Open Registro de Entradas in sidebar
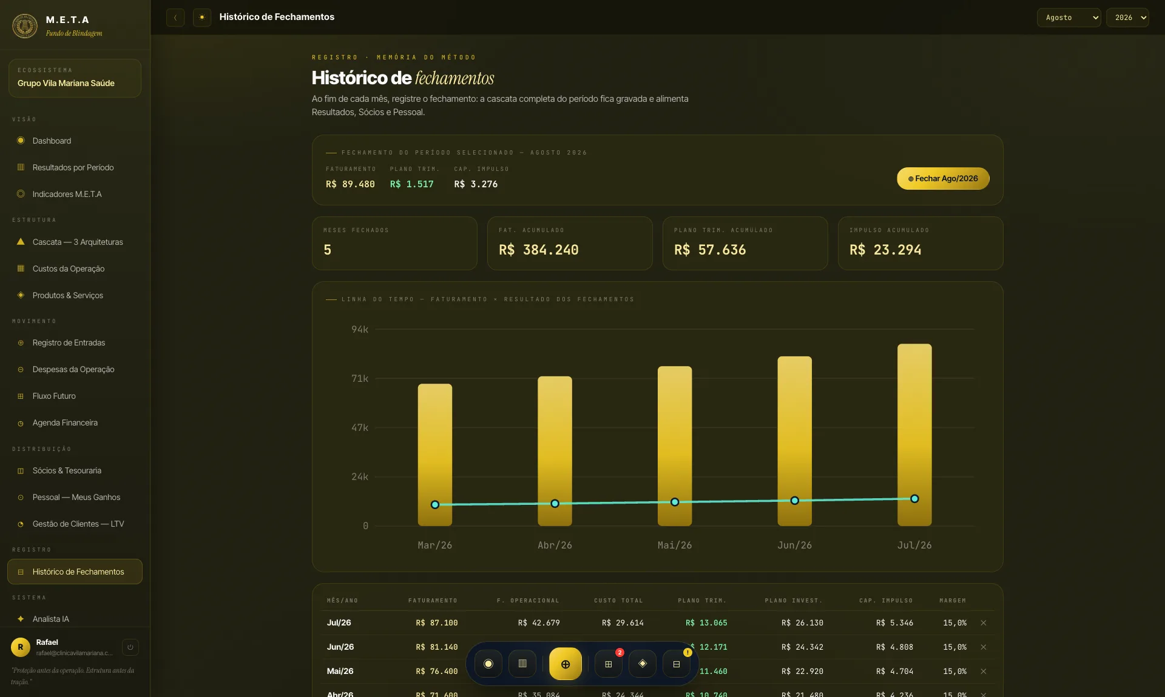This screenshot has height=697, width=1165. [75, 342]
